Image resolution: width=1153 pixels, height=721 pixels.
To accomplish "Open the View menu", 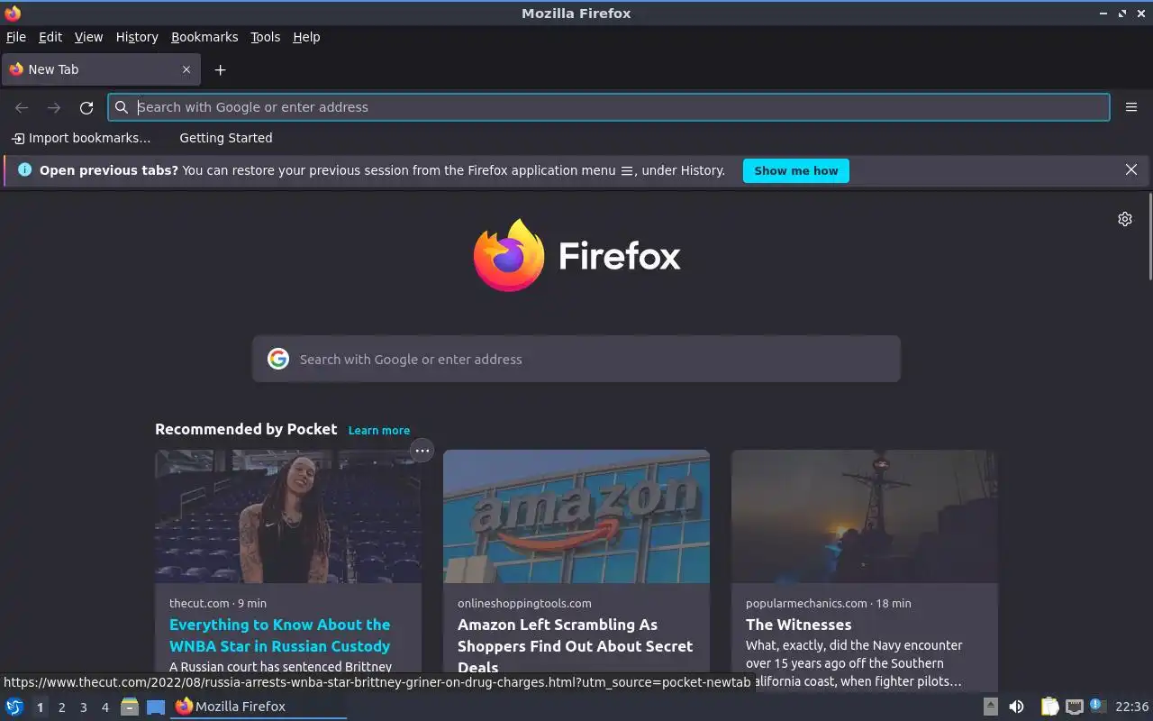I will pos(88,37).
